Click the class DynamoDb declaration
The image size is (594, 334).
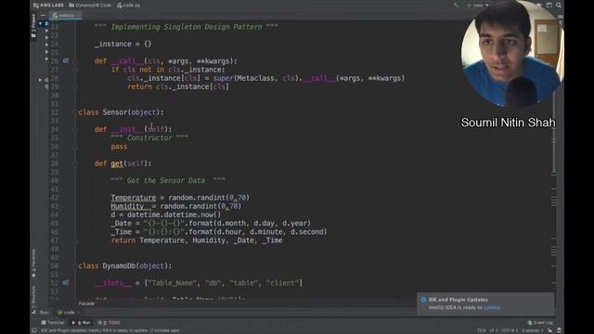125,266
